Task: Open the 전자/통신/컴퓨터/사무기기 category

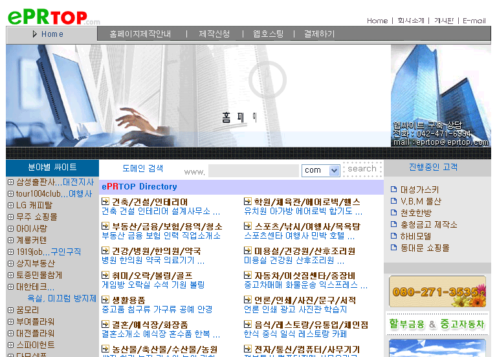Action: (307, 349)
